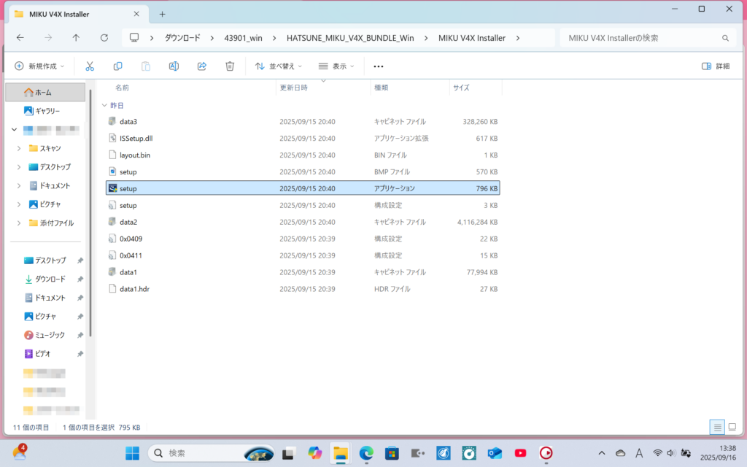Click the Rename icon in toolbar
747x467 pixels.
pos(174,66)
